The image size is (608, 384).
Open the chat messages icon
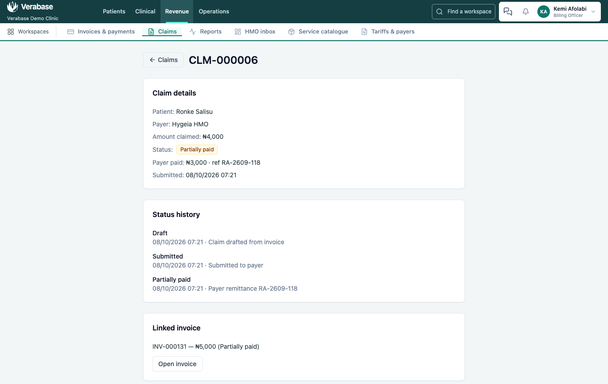pyautogui.click(x=508, y=12)
